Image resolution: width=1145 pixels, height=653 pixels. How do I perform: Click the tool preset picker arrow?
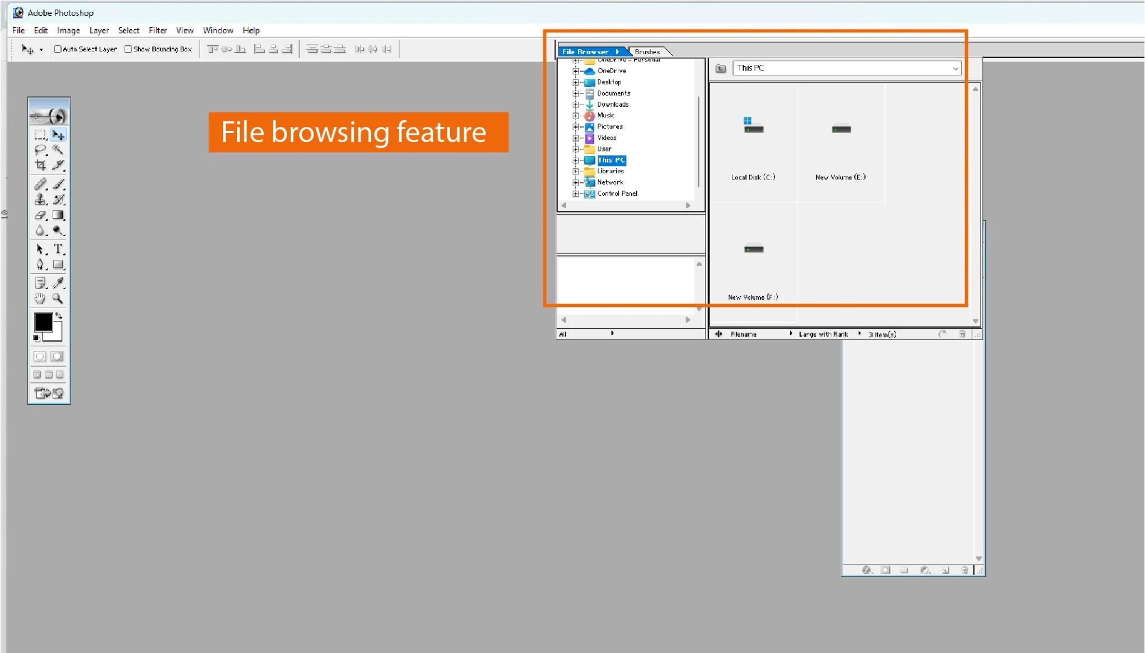click(x=41, y=50)
